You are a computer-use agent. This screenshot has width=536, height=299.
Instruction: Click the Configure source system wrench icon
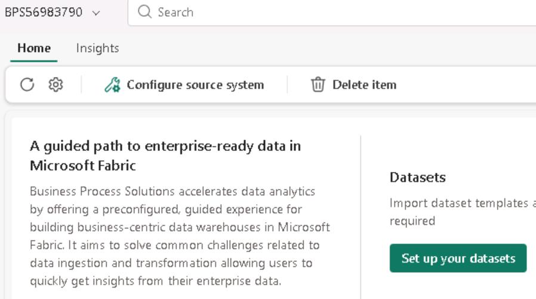coord(112,85)
